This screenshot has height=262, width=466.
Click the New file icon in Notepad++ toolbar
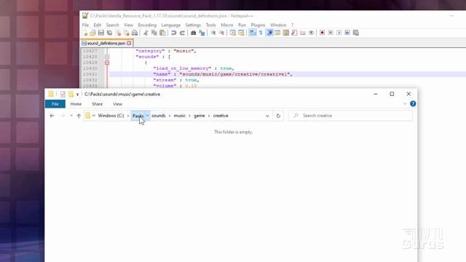[85, 33]
